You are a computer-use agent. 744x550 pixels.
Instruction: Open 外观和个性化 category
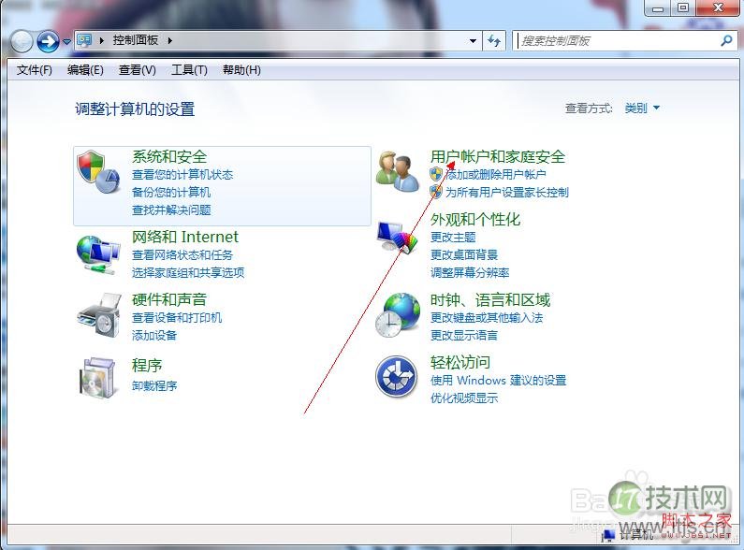tap(475, 219)
